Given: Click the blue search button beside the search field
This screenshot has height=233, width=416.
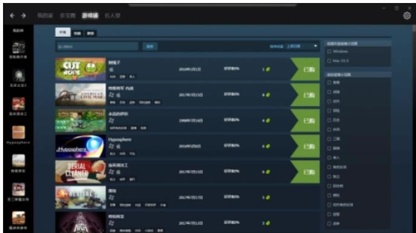Looking at the screenshot, I should click(x=150, y=46).
